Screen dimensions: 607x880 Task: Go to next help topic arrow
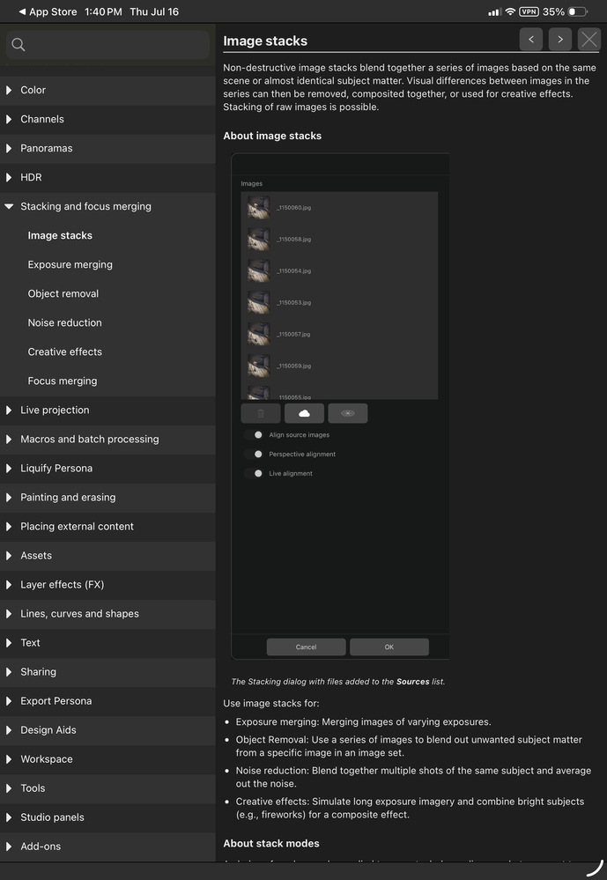click(x=559, y=40)
